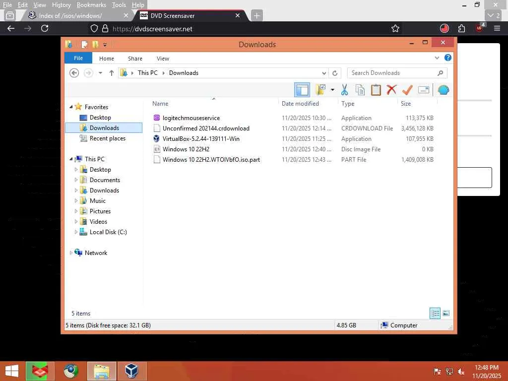Click the Search Downloads field
This screenshot has width=508, height=381.
click(397, 73)
